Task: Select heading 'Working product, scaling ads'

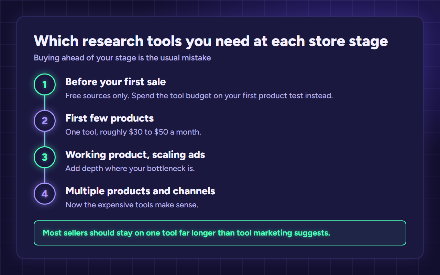Action: tap(135, 154)
